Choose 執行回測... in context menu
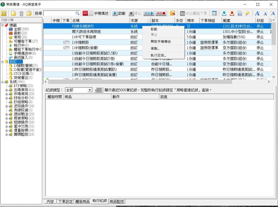This screenshot has width=278, height=207. 158,55
